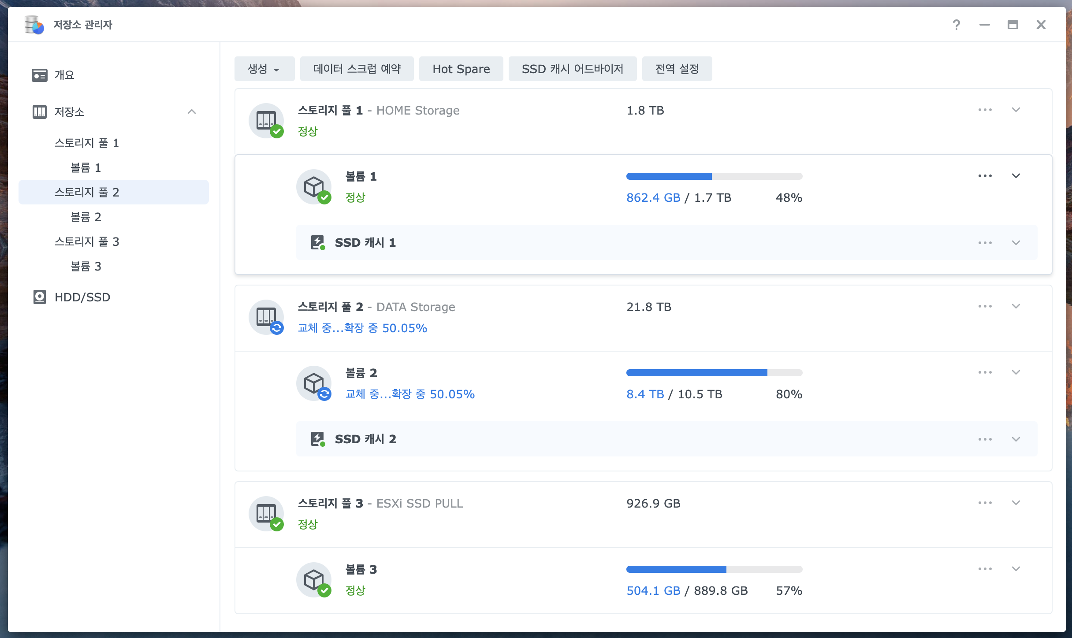Open more options for 볼륨 3

985,569
